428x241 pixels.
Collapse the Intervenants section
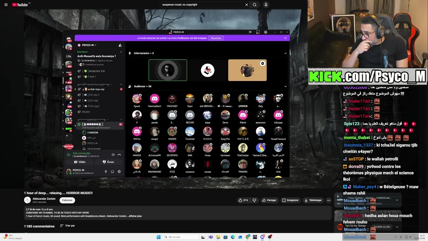pyautogui.click(x=285, y=53)
